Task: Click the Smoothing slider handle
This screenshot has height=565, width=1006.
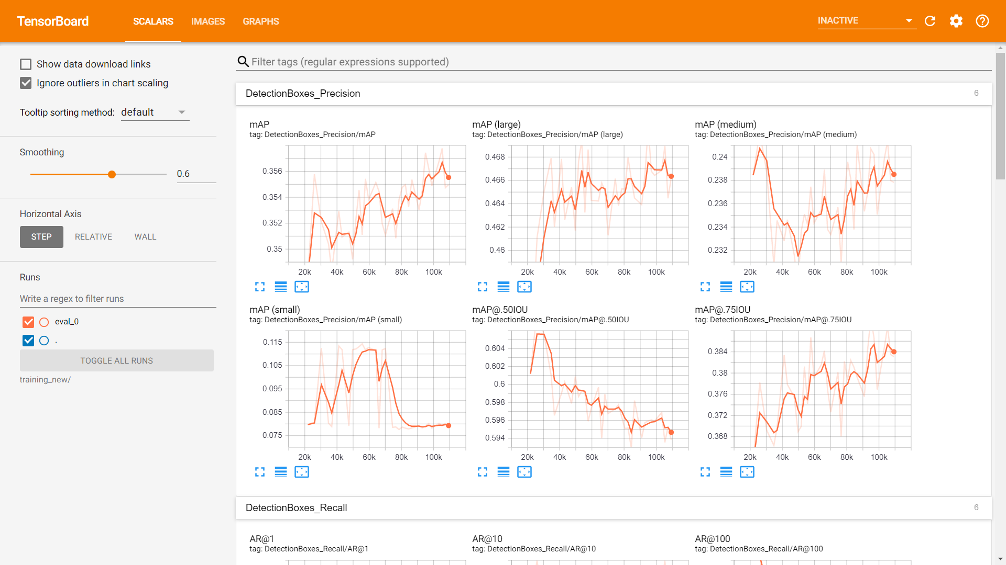Action: pos(112,174)
